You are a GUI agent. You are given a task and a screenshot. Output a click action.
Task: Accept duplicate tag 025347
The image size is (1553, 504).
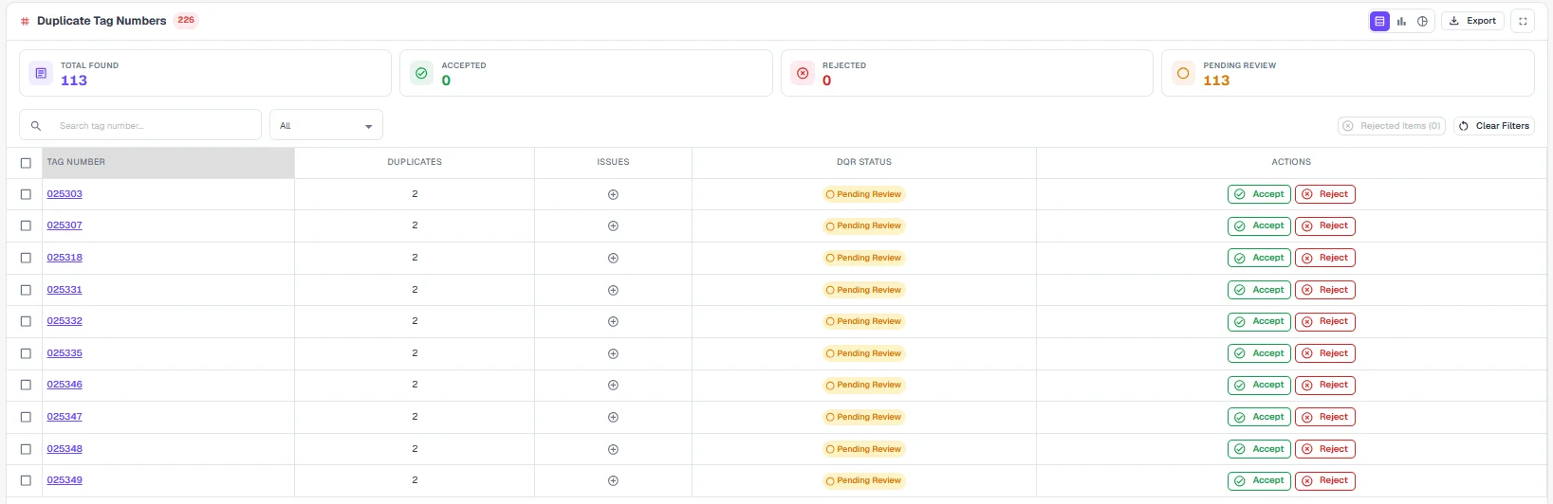(1259, 417)
